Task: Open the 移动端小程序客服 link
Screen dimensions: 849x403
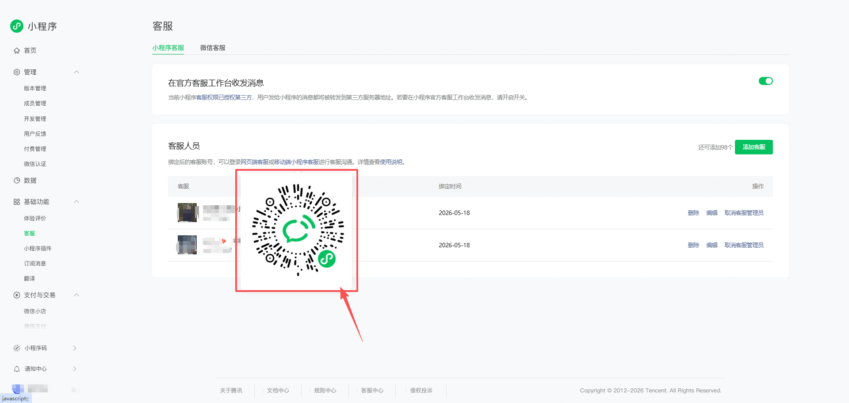Action: click(x=296, y=162)
